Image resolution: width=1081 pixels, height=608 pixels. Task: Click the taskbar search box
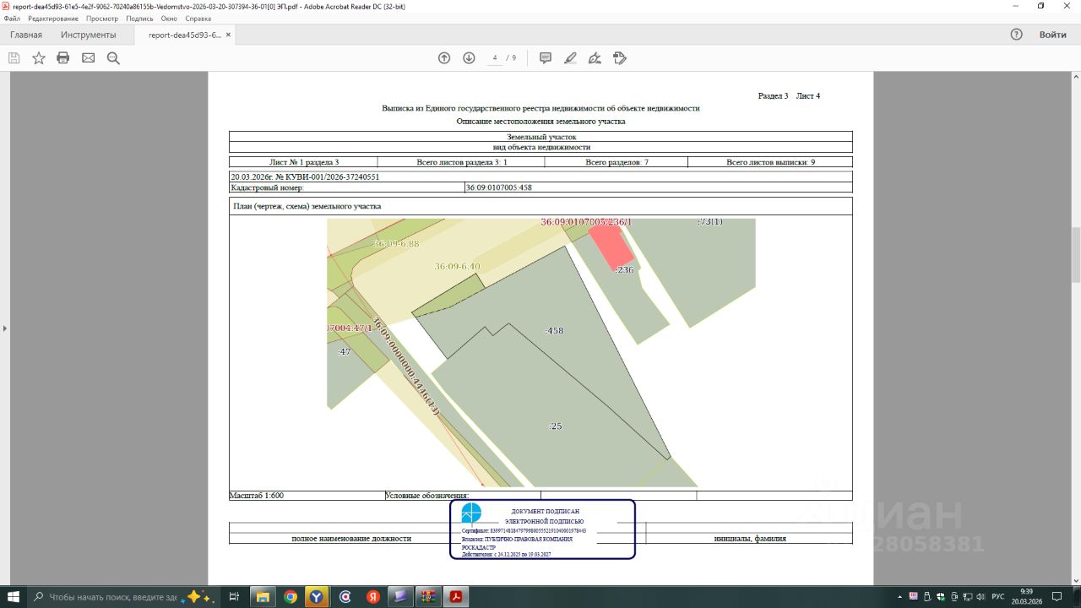(x=123, y=596)
